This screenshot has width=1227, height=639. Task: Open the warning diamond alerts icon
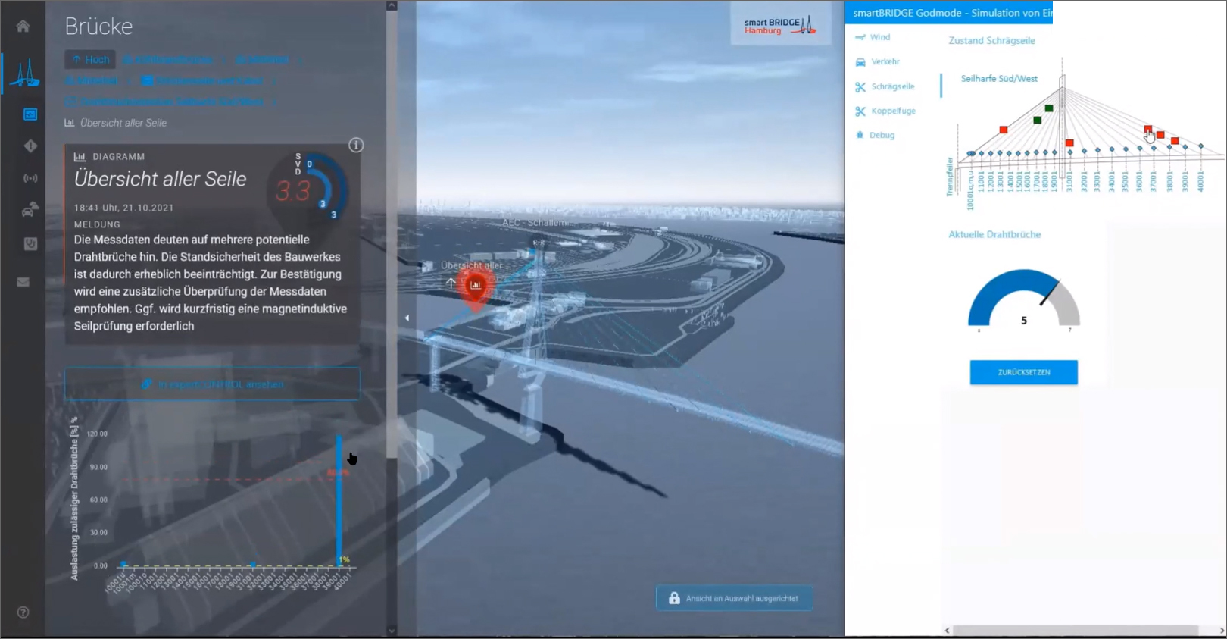click(x=30, y=146)
